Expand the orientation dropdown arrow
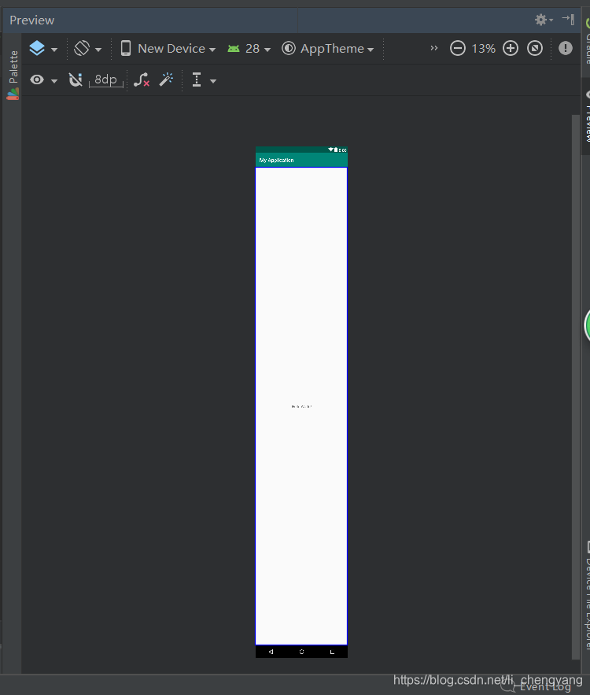This screenshot has width=590, height=695. point(98,50)
